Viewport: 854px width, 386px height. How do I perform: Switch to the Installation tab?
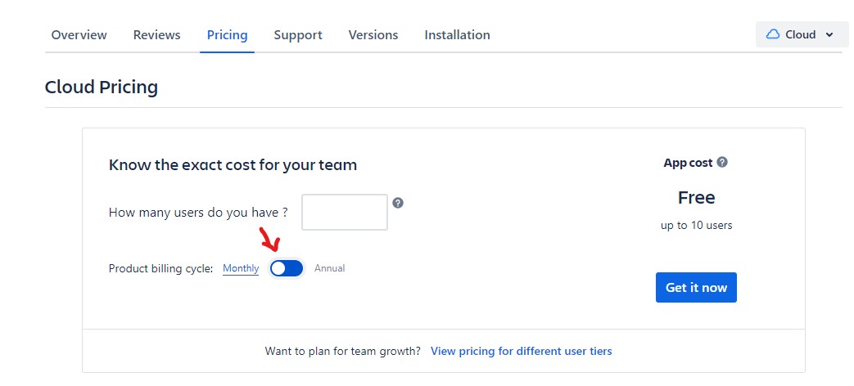point(457,35)
